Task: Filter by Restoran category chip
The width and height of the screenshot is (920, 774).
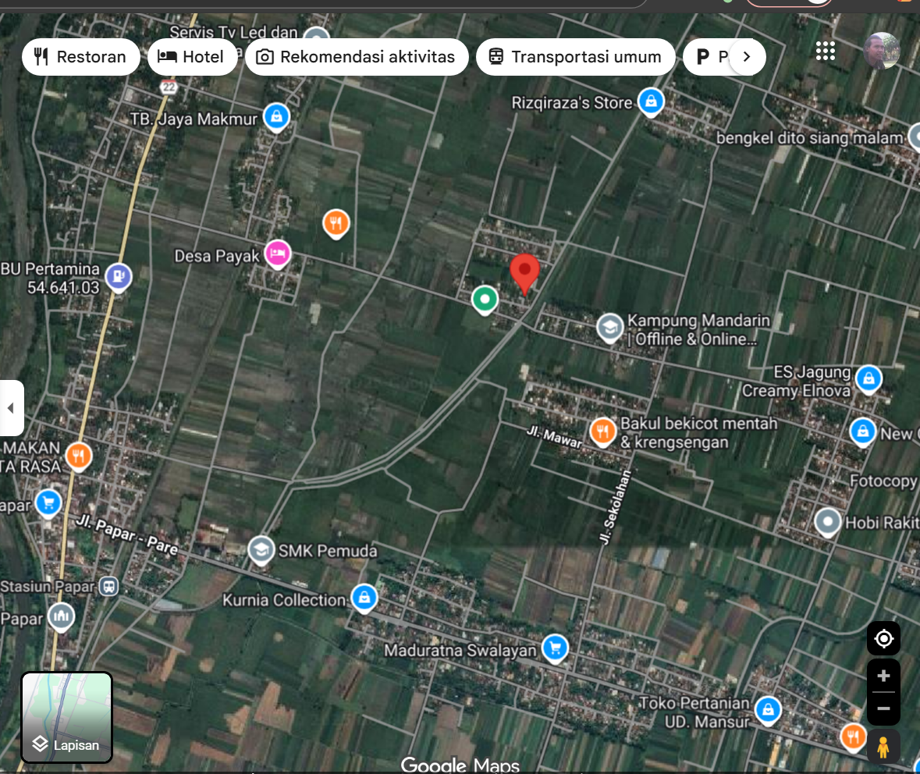Action: (x=80, y=57)
